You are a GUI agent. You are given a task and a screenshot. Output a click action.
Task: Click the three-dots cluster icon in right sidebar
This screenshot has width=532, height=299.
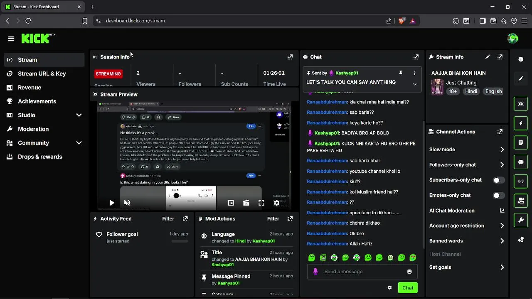coord(521,240)
